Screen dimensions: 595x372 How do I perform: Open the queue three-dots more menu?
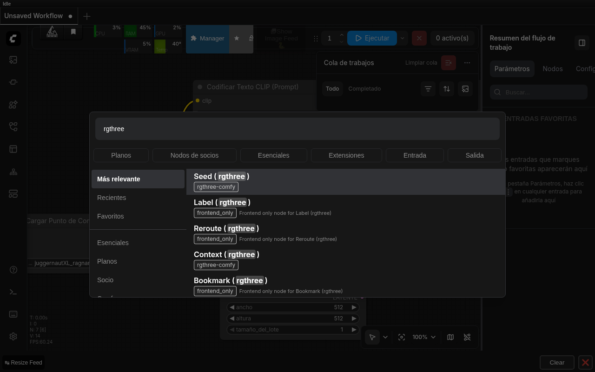pos(467,63)
